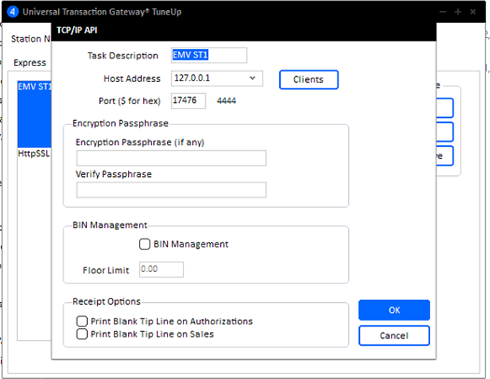Minimize the TuneUp window

pos(442,12)
